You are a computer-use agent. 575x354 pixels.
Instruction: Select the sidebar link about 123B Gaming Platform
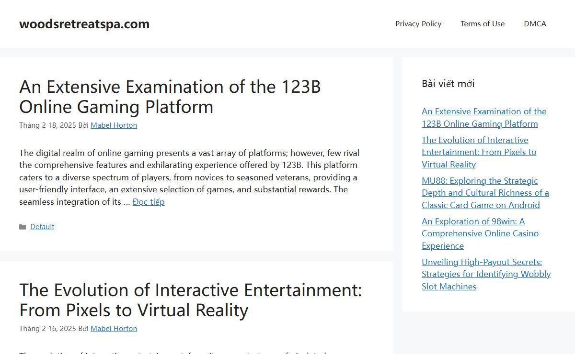click(x=483, y=118)
